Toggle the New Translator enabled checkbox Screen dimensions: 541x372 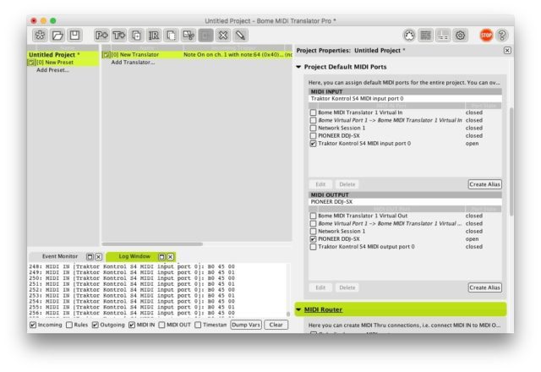click(x=107, y=54)
